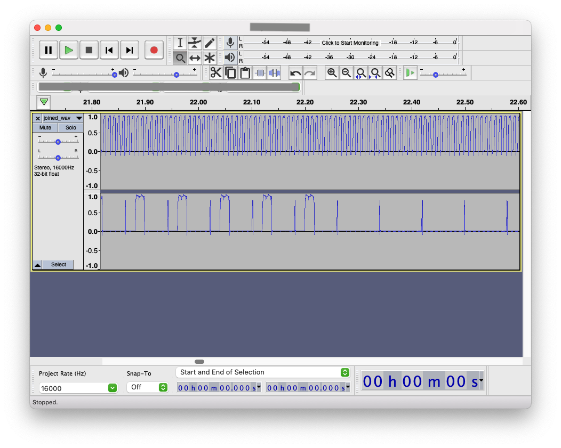Image resolution: width=561 pixels, height=448 pixels.
Task: Undo the last action
Action: tap(295, 73)
